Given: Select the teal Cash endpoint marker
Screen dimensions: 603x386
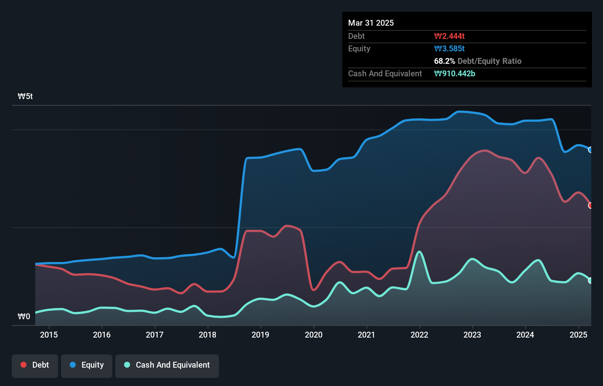Looking at the screenshot, I should click(x=591, y=281).
